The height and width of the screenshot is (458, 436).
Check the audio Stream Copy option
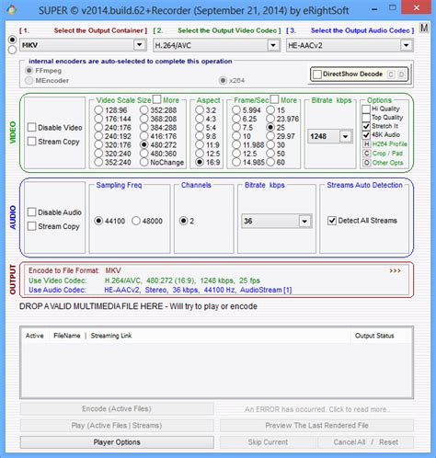[31, 226]
